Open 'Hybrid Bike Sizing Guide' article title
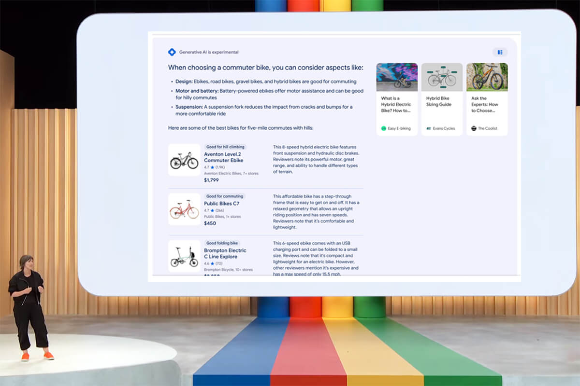This screenshot has height=386, width=580. (x=438, y=101)
